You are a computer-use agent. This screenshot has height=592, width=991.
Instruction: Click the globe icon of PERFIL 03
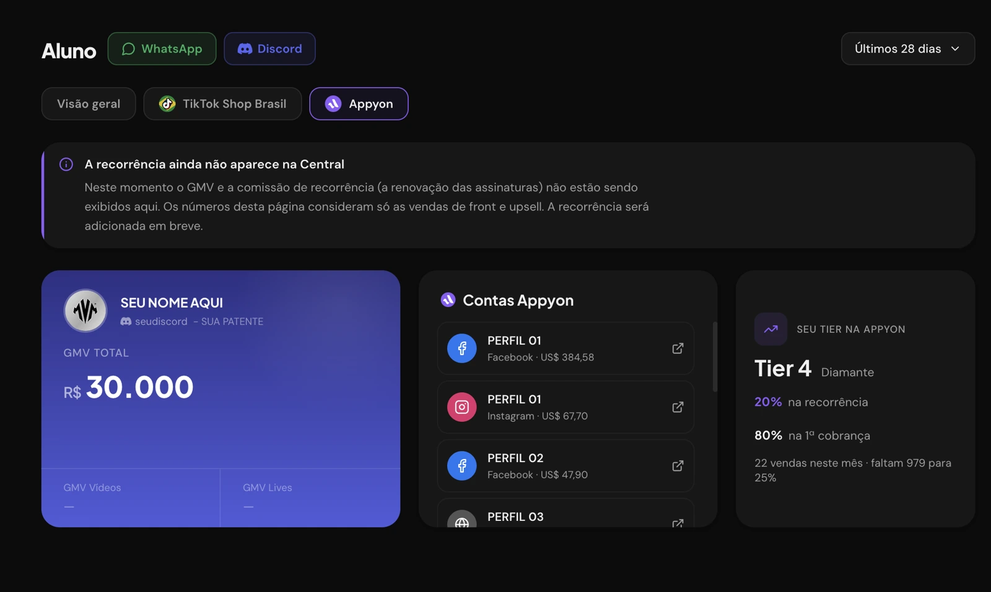(x=462, y=520)
